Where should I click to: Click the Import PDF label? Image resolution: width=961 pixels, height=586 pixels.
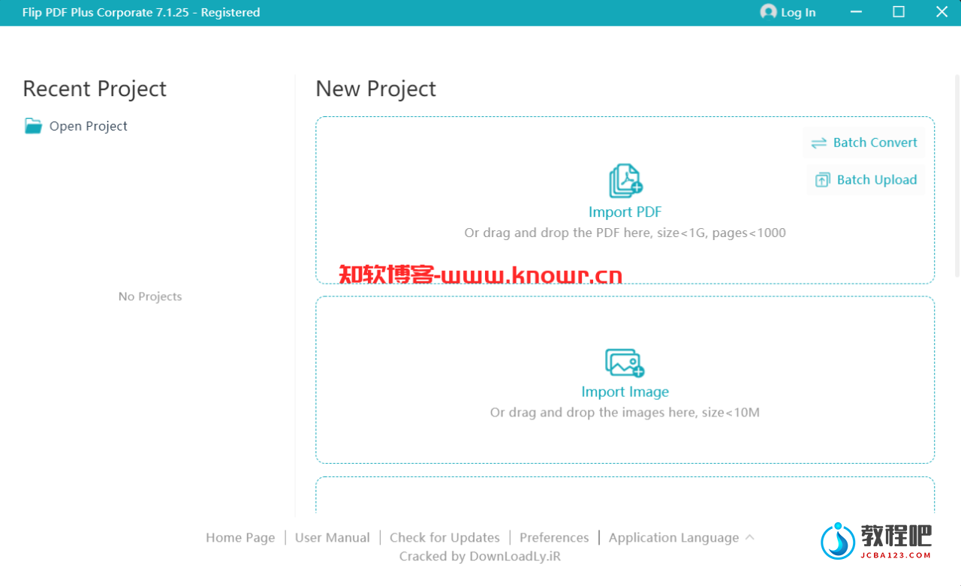tap(625, 212)
